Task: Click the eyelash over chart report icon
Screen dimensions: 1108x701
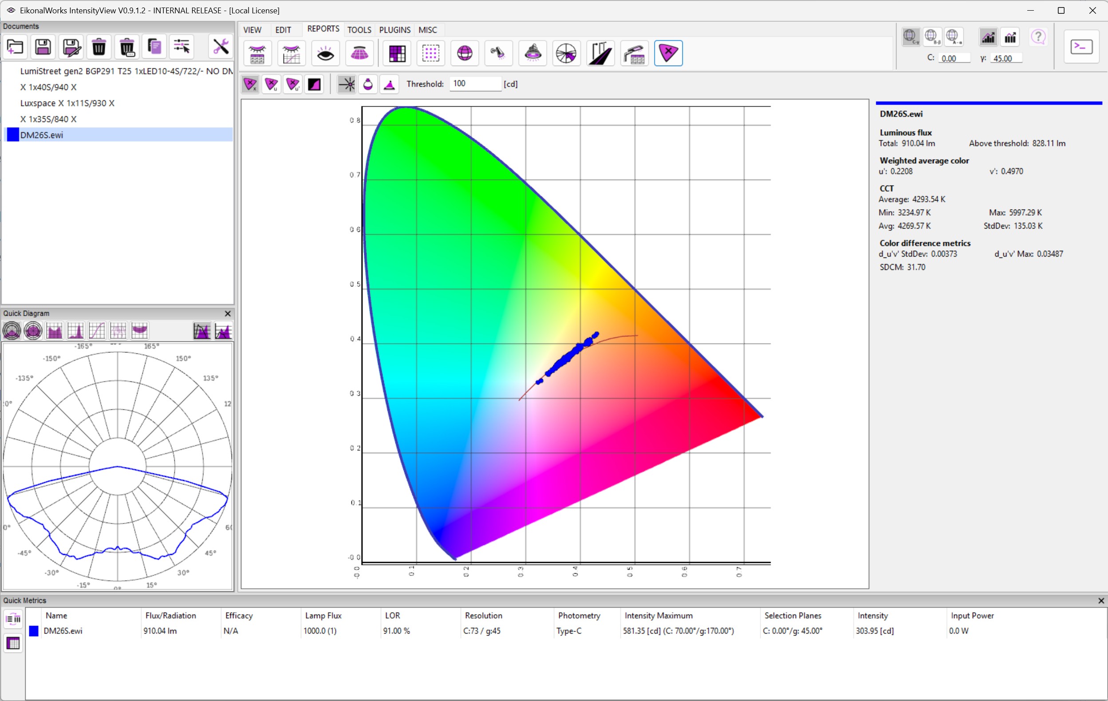Action: click(292, 53)
